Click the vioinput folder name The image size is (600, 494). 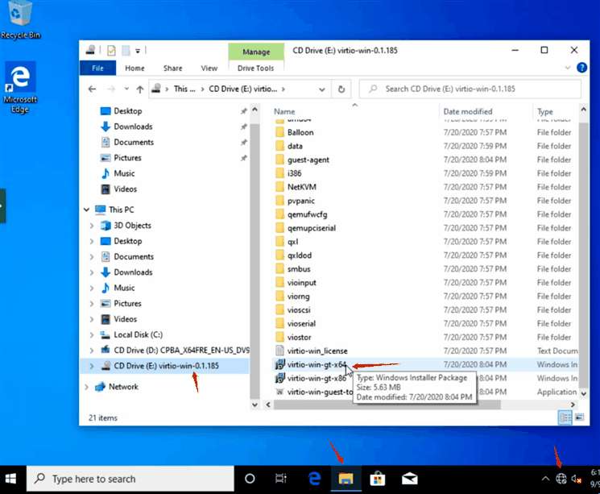coord(301,283)
